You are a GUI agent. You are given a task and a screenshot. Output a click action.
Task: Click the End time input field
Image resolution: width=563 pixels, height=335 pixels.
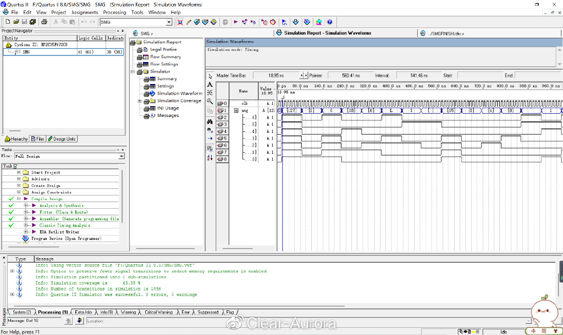click(x=538, y=76)
